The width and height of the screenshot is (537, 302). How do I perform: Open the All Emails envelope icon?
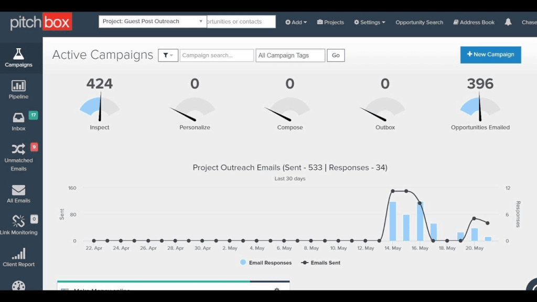click(x=18, y=190)
